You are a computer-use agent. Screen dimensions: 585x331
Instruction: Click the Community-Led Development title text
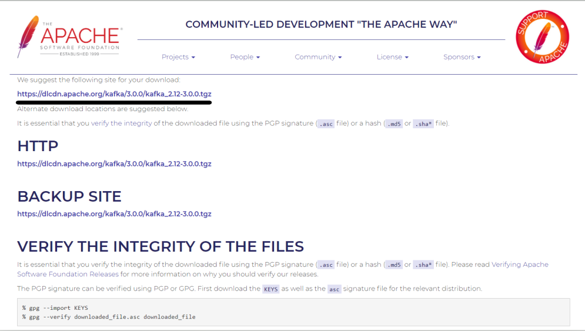click(x=321, y=24)
